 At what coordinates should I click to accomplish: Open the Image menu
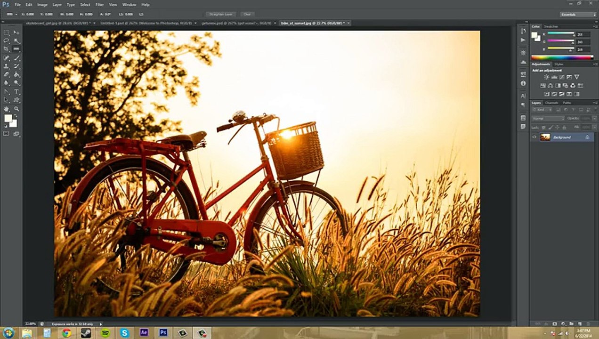[x=42, y=4]
